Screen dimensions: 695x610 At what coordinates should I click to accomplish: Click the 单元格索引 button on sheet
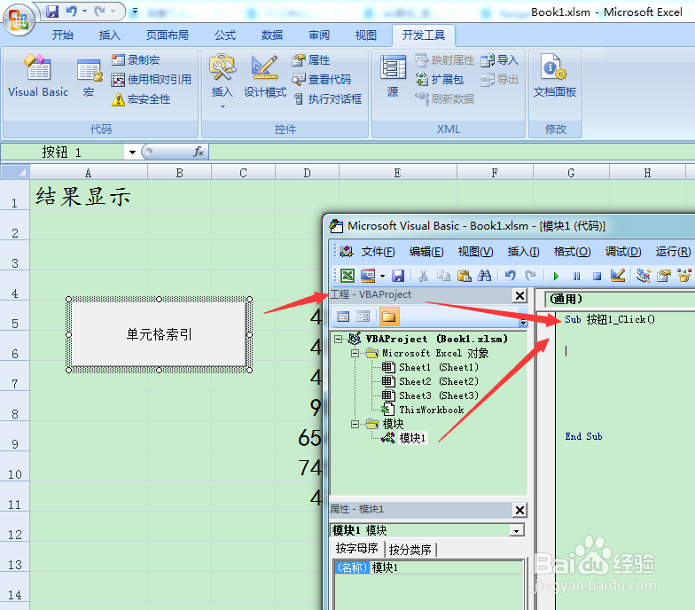click(x=160, y=334)
